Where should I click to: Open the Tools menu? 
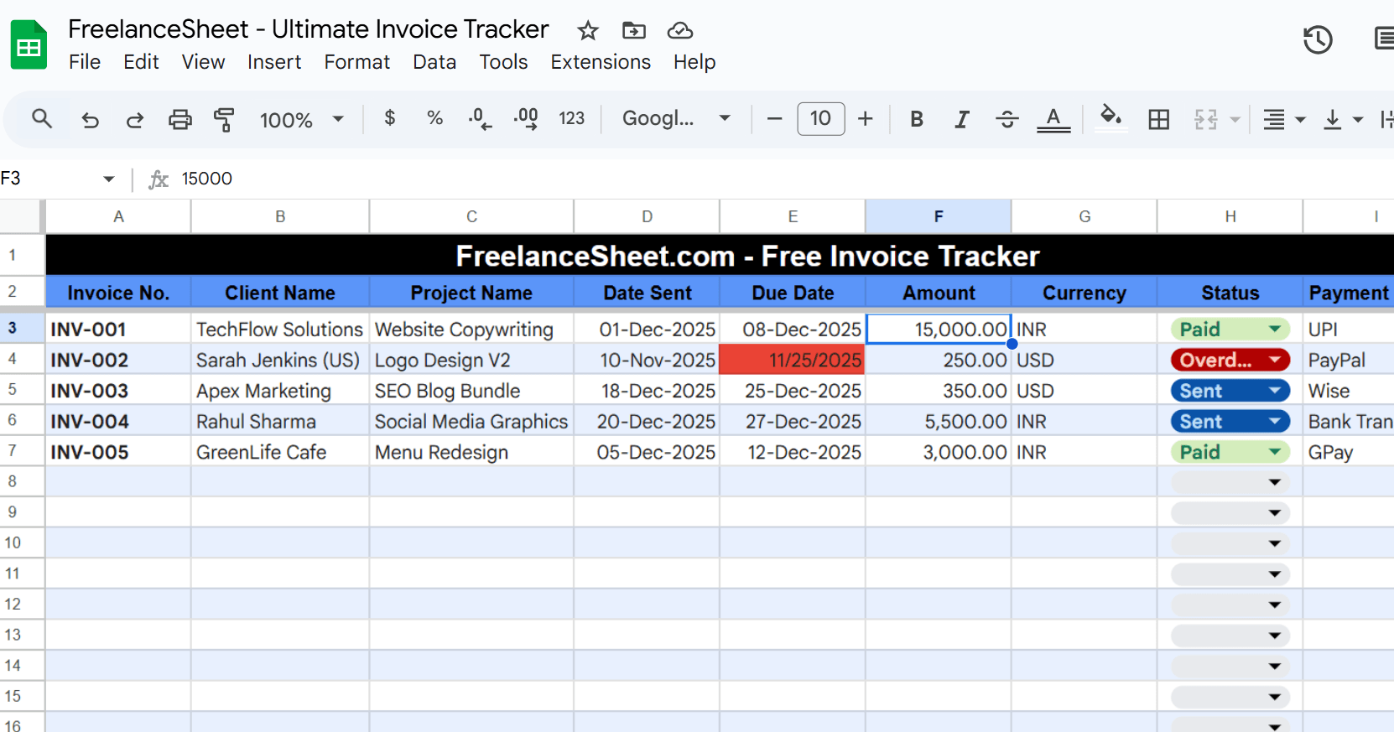coord(503,62)
